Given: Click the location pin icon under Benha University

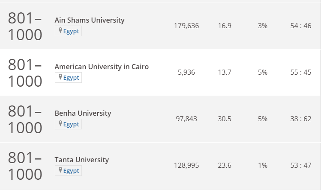Looking at the screenshot, I should point(60,123).
